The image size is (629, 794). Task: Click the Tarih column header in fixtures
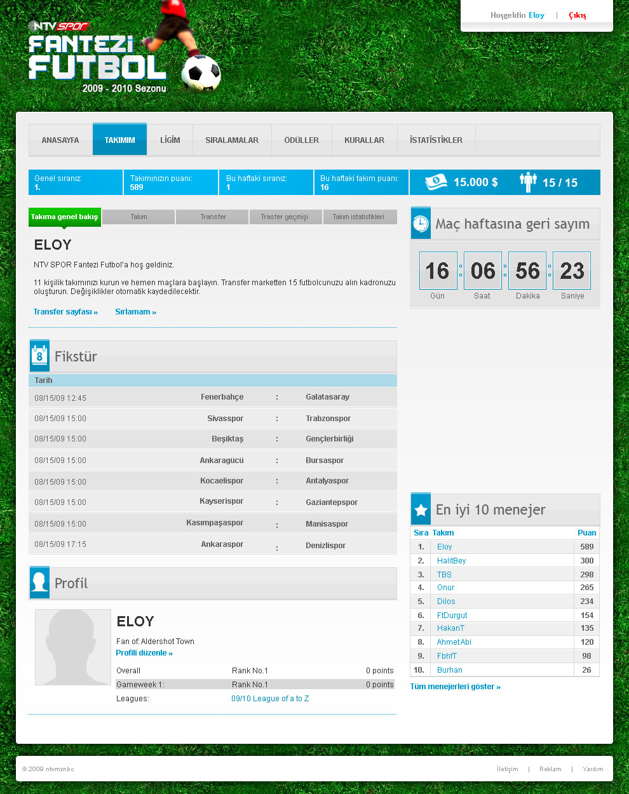tap(43, 380)
